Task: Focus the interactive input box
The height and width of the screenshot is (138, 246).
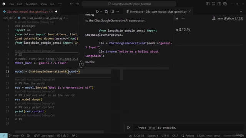Action: click(x=188, y=128)
